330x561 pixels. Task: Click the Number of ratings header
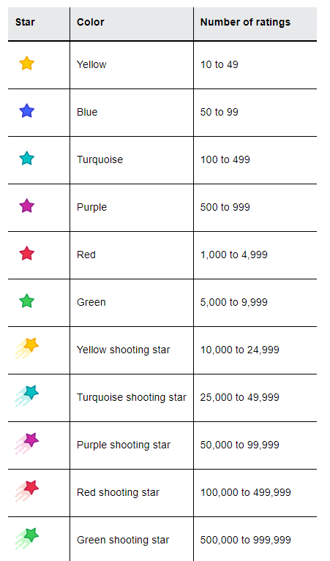(x=245, y=22)
